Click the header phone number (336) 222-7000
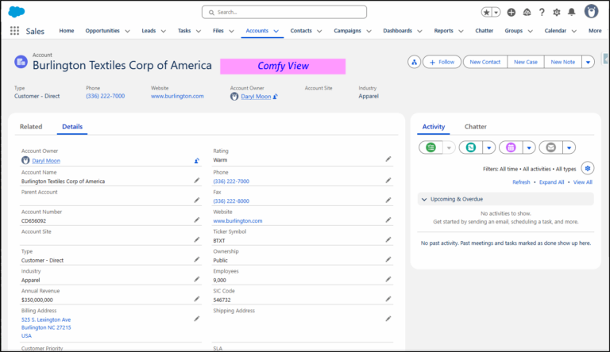The height and width of the screenshot is (352, 610). [x=105, y=96]
